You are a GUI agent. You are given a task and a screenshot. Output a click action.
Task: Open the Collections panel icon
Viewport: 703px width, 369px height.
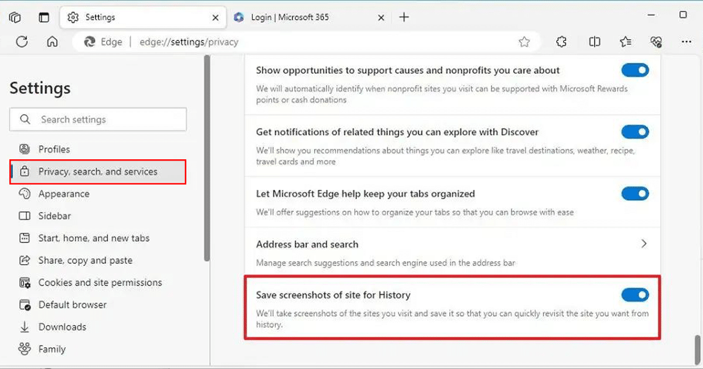[x=626, y=42]
